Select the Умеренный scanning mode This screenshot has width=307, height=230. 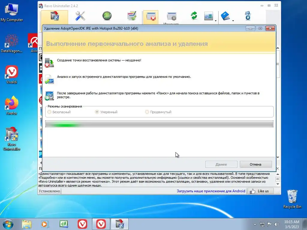tap(106, 112)
